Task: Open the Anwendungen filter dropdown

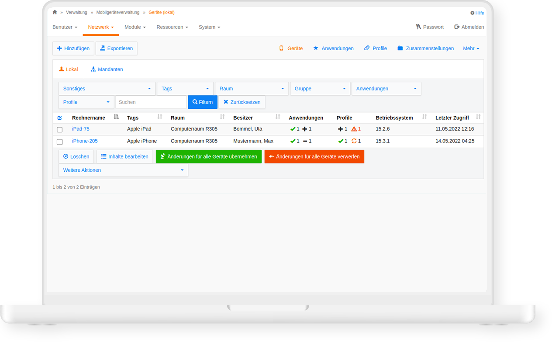Action: click(x=386, y=89)
